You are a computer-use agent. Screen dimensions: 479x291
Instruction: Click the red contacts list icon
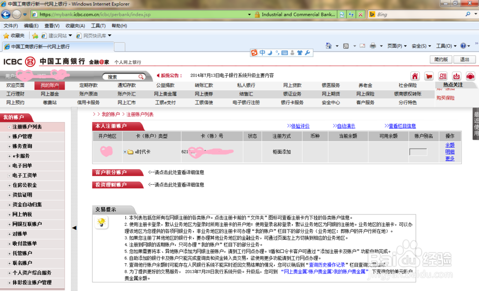pyautogui.click(x=443, y=76)
